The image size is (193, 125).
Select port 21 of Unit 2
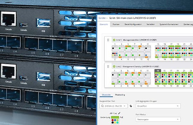coord(184,75)
